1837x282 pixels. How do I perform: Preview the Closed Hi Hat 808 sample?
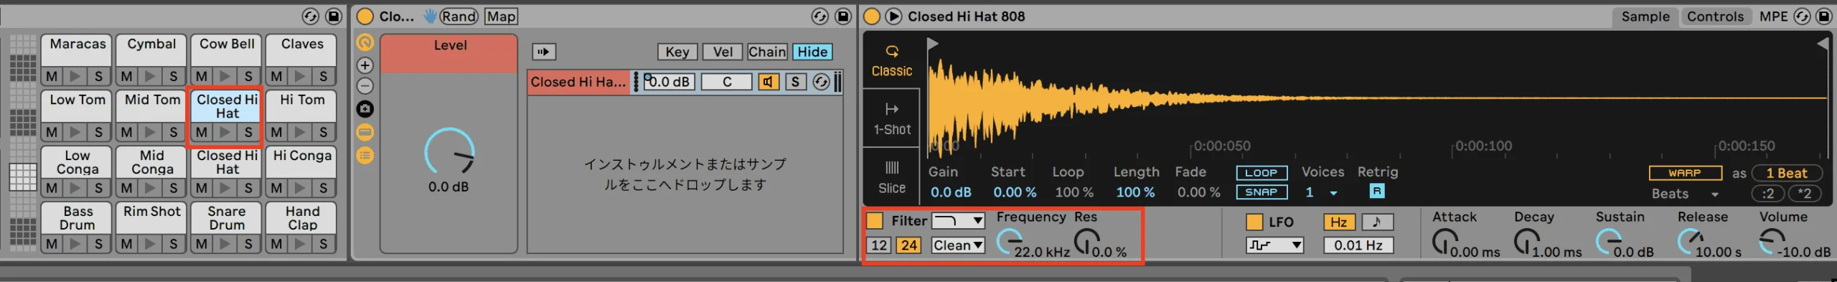tap(893, 16)
